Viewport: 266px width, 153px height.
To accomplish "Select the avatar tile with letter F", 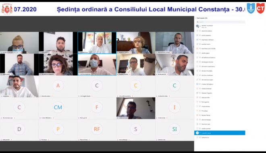I will (97, 108).
